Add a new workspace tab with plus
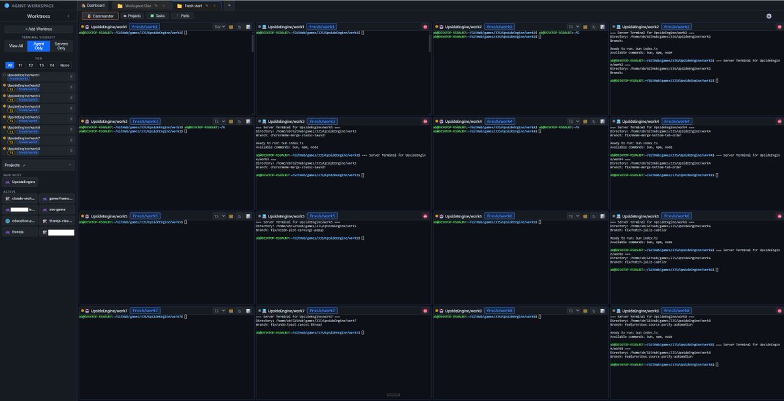This screenshot has height=401, width=784. [x=229, y=5]
